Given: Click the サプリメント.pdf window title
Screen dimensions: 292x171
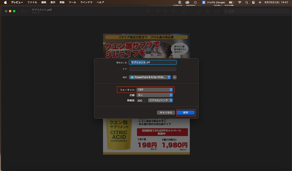Looking at the screenshot, I should [42, 10].
